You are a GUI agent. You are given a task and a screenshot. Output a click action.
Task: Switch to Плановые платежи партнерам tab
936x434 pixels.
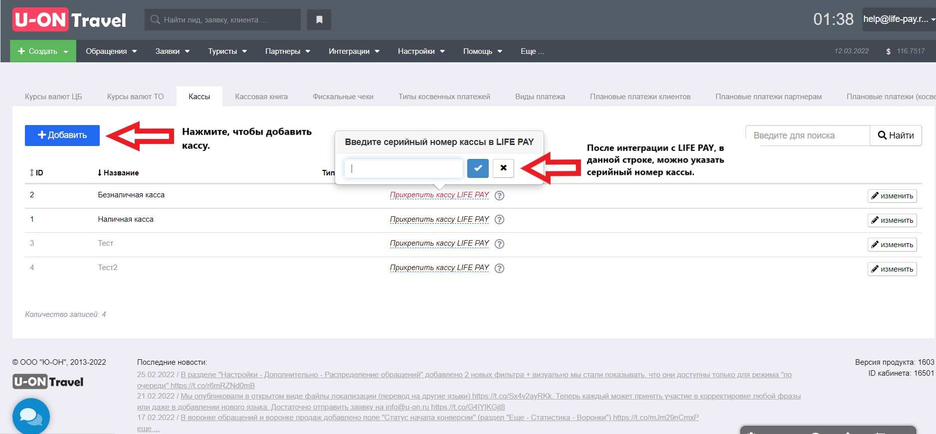(x=768, y=97)
